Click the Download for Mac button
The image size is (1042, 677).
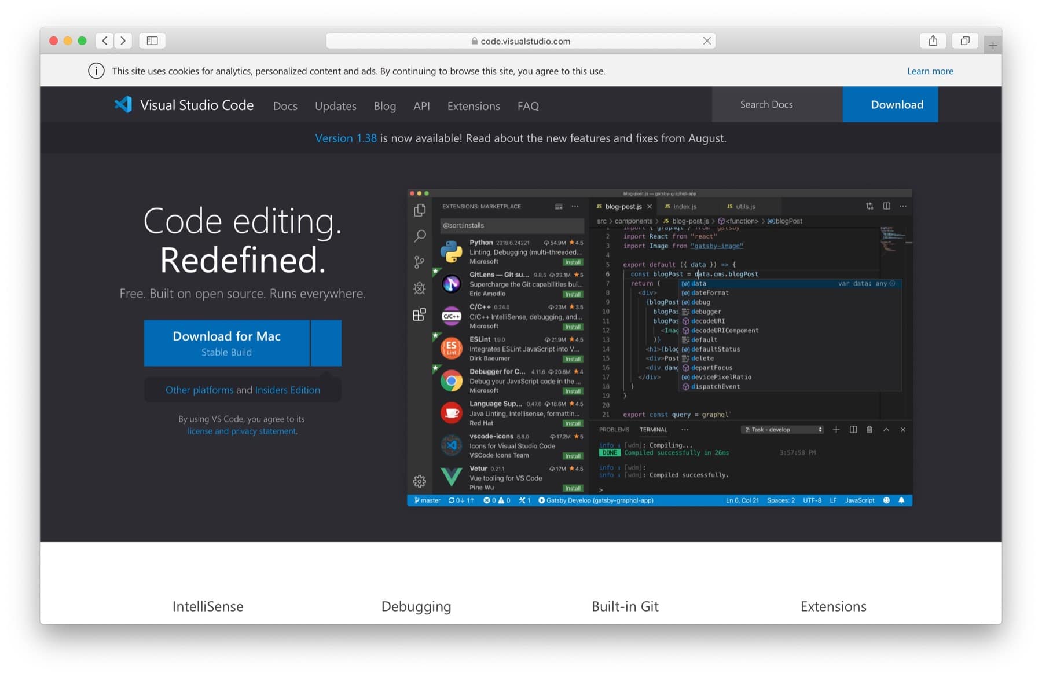pos(226,343)
